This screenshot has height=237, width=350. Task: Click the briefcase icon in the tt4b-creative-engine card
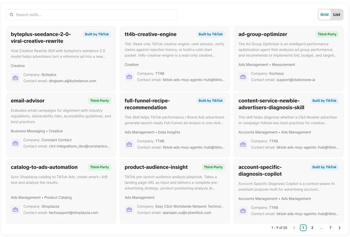pos(129,77)
